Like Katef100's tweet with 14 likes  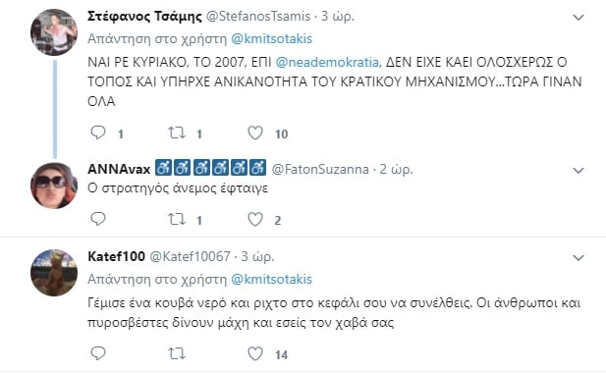(x=255, y=353)
